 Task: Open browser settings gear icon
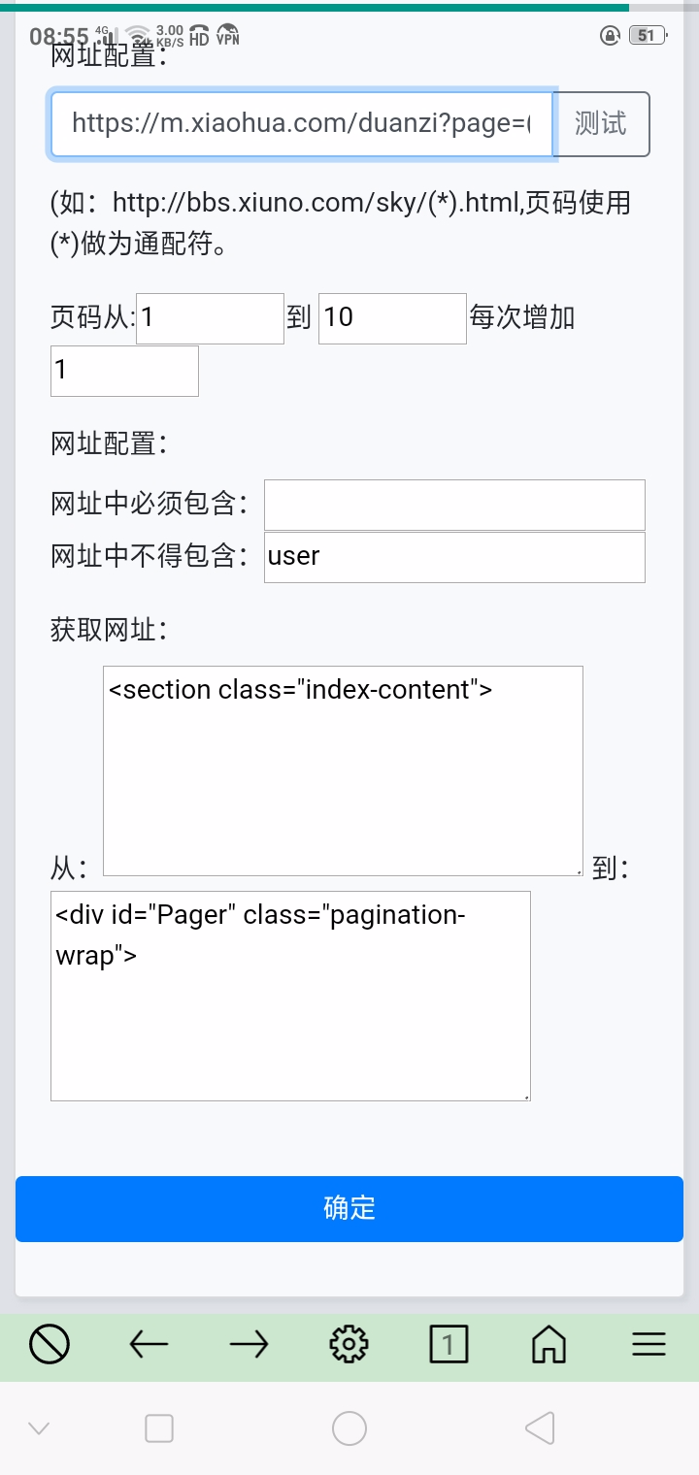[349, 1344]
